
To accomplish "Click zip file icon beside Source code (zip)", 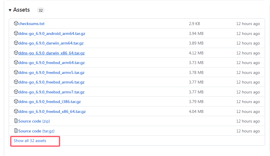I will coord(16,121).
